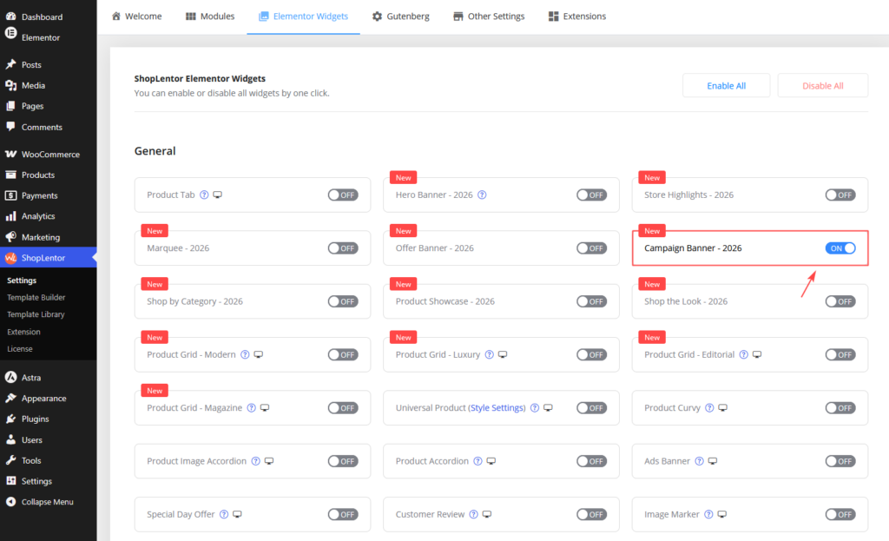This screenshot has height=541, width=889.
Task: Click help icon beside Ads Banner
Action: coord(699,461)
